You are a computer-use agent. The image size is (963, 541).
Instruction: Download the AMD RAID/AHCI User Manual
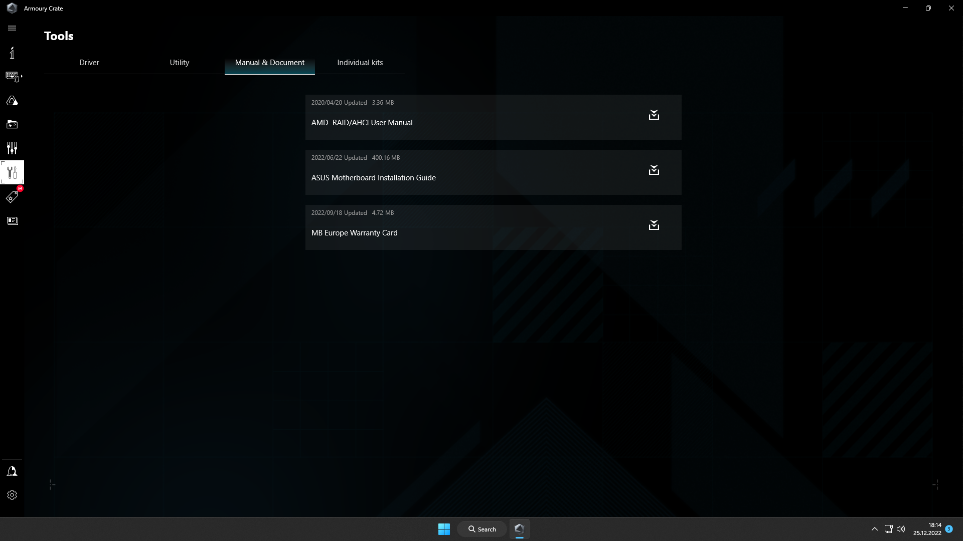point(654,115)
